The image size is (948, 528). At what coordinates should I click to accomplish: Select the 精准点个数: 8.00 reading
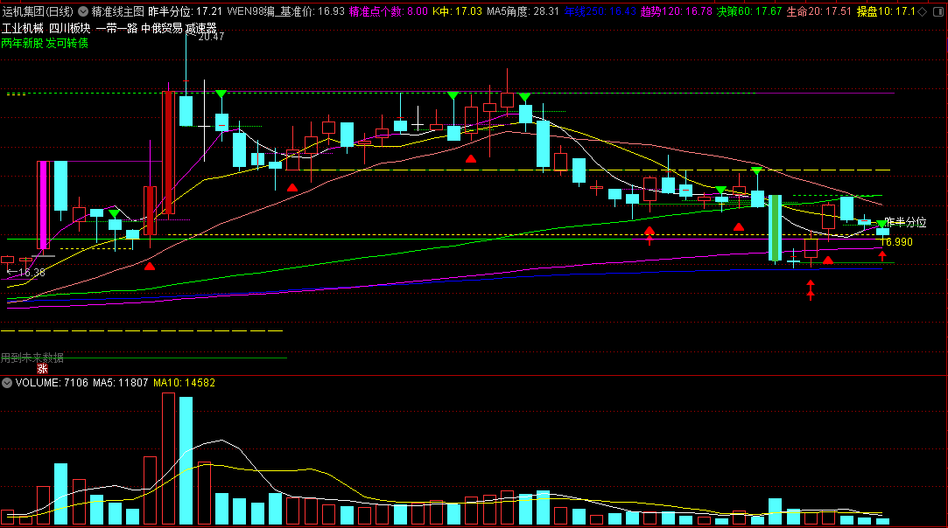tap(388, 11)
